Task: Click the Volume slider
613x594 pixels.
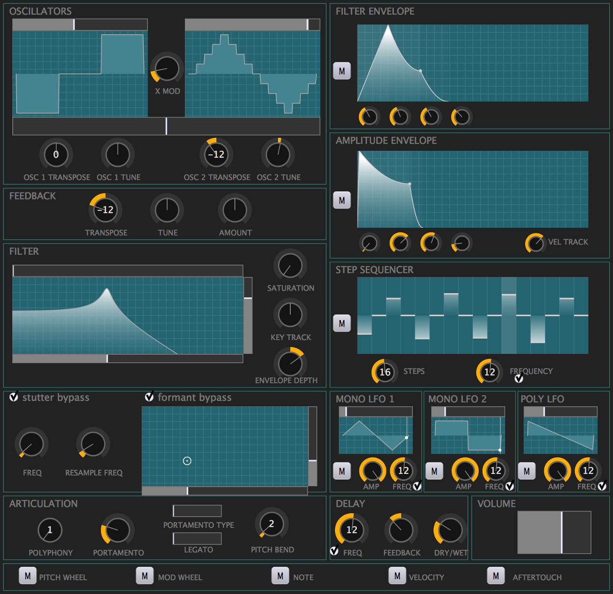Action: [554, 532]
